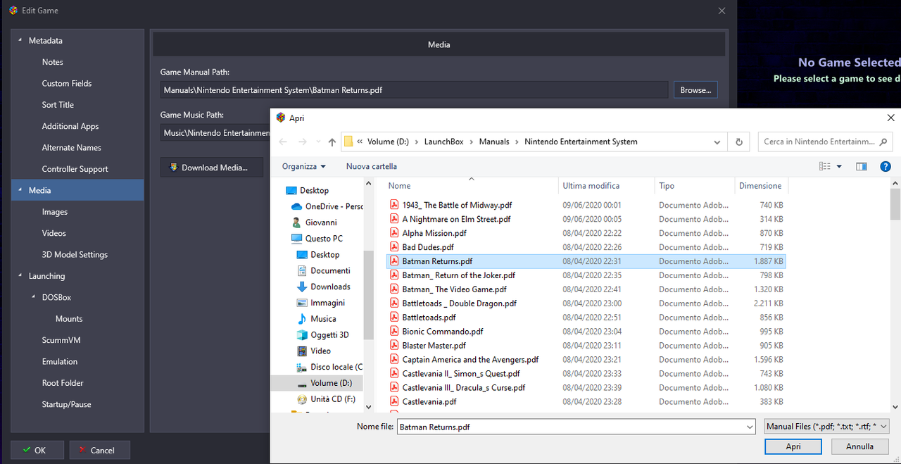Open the Manual Files file type dropdown

coord(827,427)
